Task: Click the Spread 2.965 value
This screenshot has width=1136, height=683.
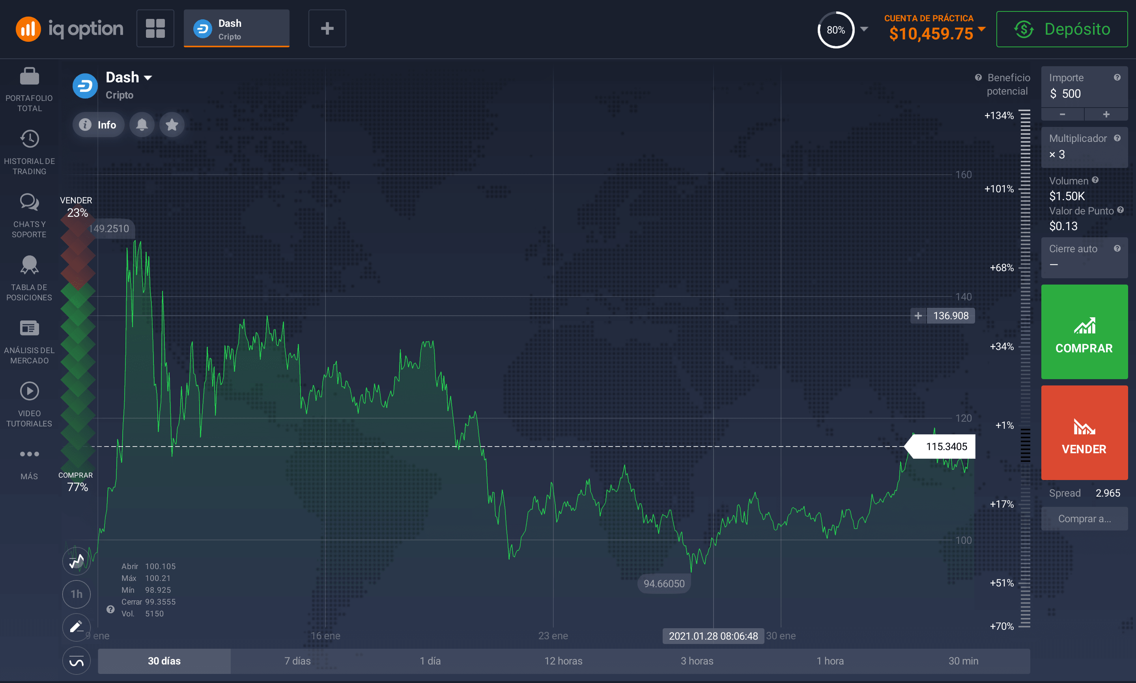Action: (1108, 493)
